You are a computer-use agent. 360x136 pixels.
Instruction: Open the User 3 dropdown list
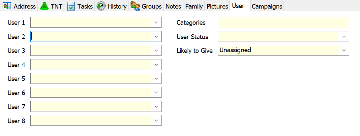click(156, 51)
